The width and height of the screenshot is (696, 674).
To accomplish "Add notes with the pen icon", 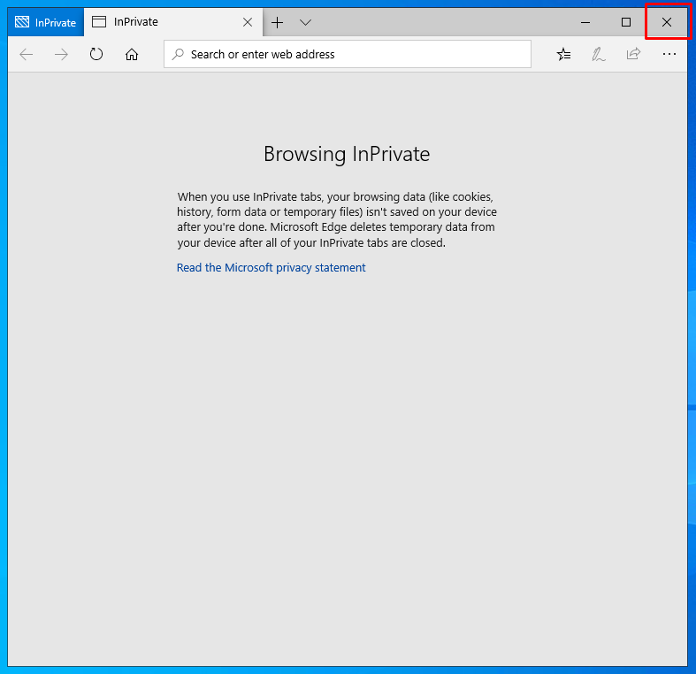I will pos(599,55).
